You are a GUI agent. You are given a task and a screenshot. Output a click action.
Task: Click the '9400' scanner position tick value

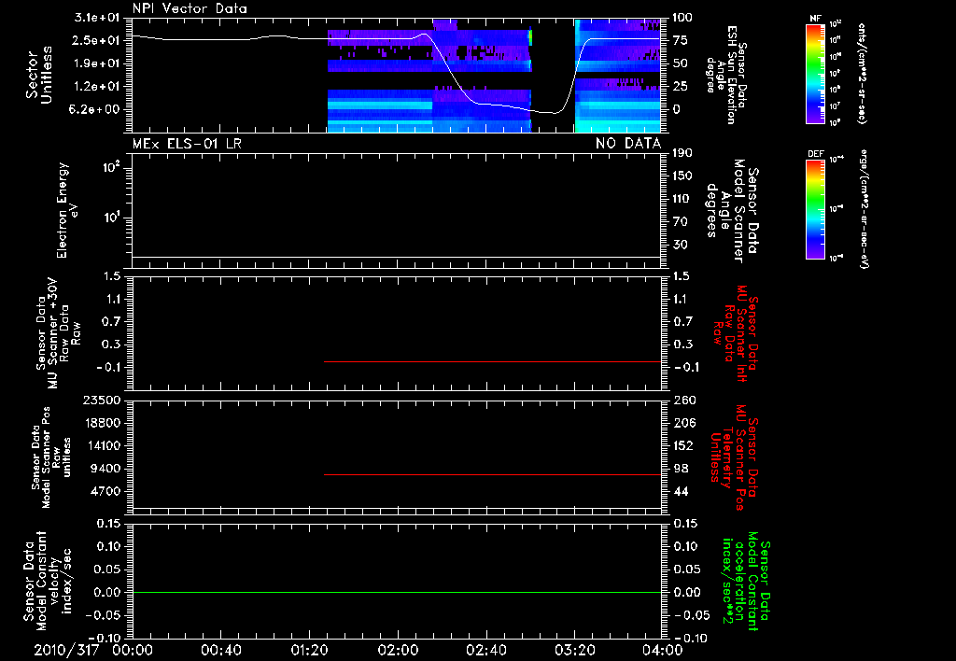(x=105, y=469)
